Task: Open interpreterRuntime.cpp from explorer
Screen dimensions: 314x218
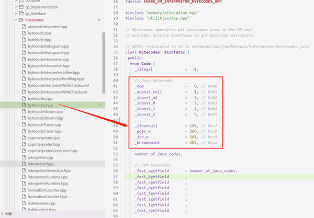Action: tap(48, 177)
